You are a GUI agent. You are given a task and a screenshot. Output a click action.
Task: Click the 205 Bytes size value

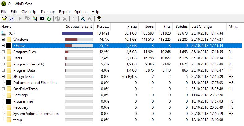129,77
